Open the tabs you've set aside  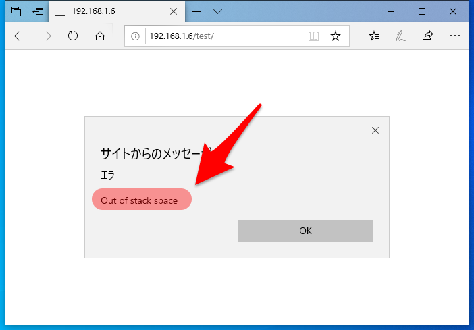(16, 11)
